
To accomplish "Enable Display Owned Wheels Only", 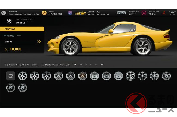I will [x=43, y=65].
